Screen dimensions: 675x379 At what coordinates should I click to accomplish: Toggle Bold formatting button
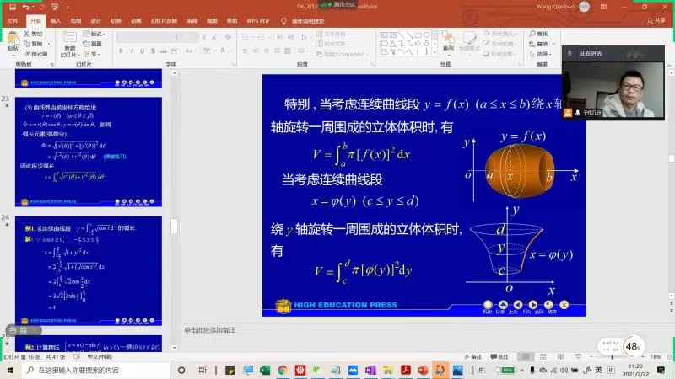click(121, 50)
